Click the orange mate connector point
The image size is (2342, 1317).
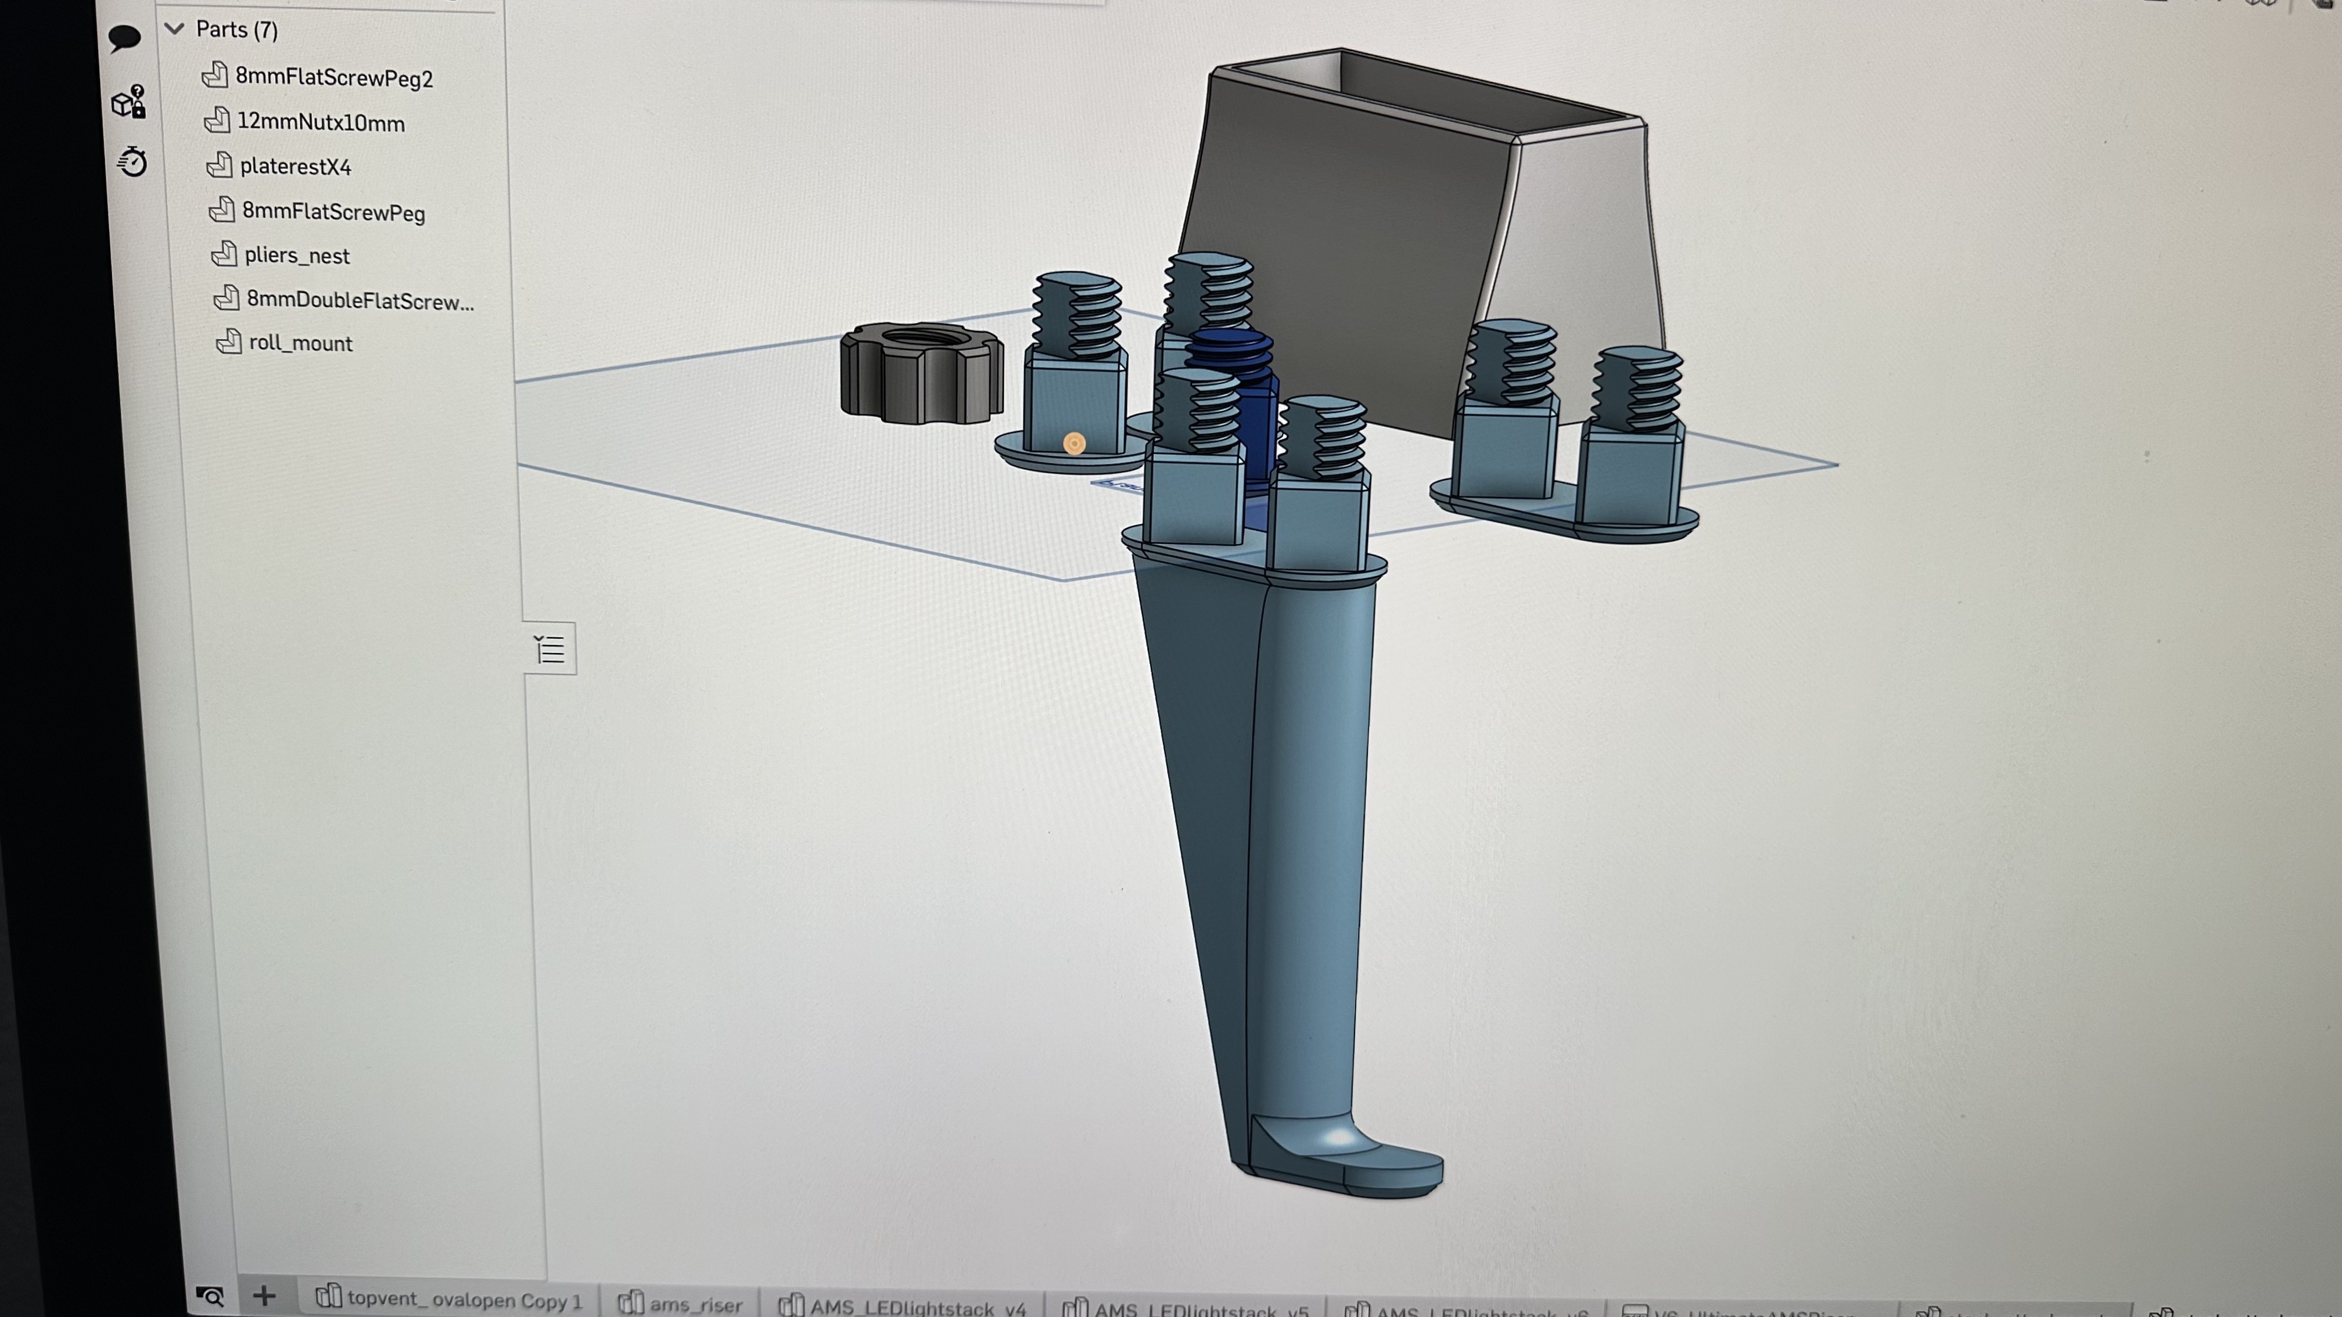tap(1074, 444)
